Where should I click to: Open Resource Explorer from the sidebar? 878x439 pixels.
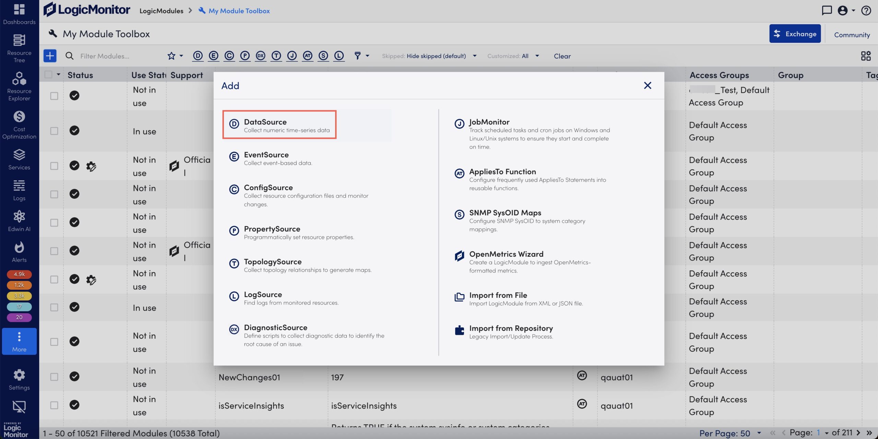click(19, 87)
